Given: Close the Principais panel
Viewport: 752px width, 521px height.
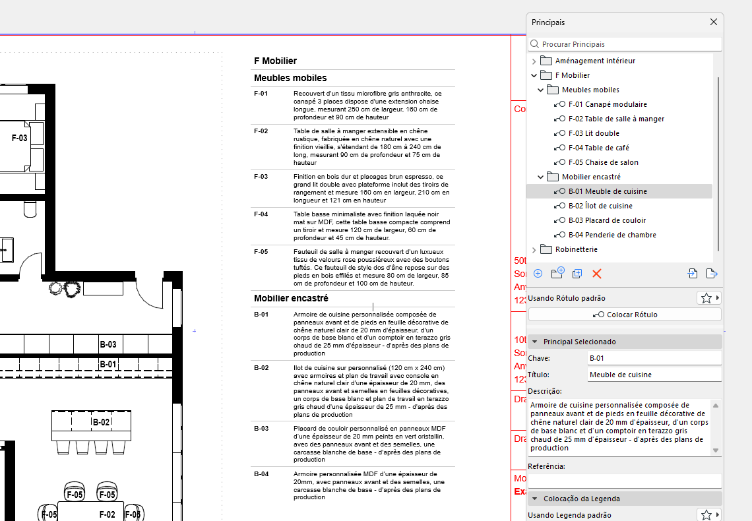Looking at the screenshot, I should 714,22.
